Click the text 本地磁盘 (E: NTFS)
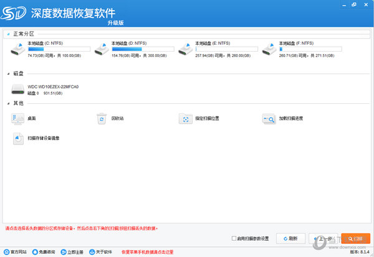Image resolution: width=374 pixels, height=257 pixels. point(213,43)
